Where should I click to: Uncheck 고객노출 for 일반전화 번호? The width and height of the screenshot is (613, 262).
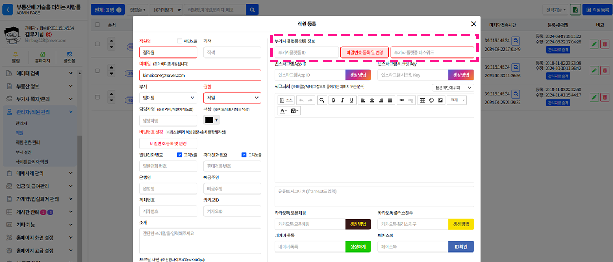pyautogui.click(x=179, y=154)
